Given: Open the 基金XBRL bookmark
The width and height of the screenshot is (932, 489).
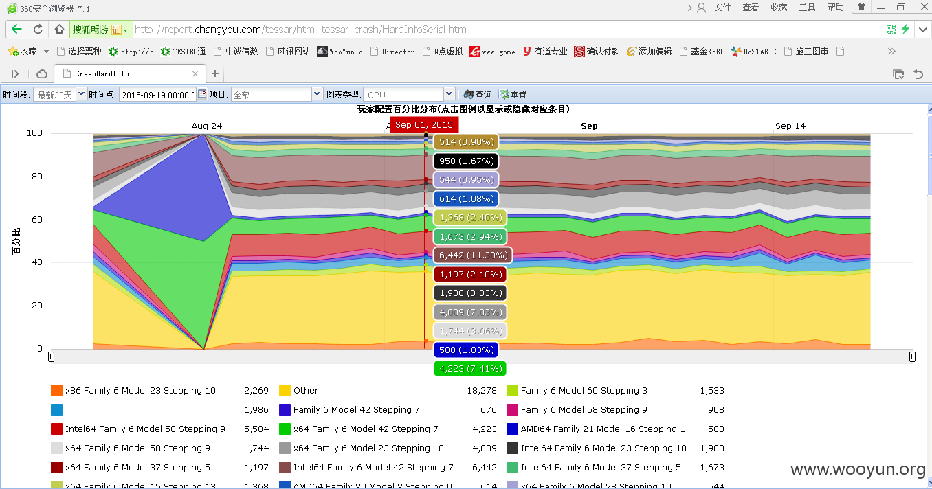Looking at the screenshot, I should [x=702, y=52].
